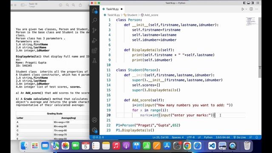The height and width of the screenshot is (153, 272).
Task: Open Reminders from the Dock
Action: click(96, 146)
